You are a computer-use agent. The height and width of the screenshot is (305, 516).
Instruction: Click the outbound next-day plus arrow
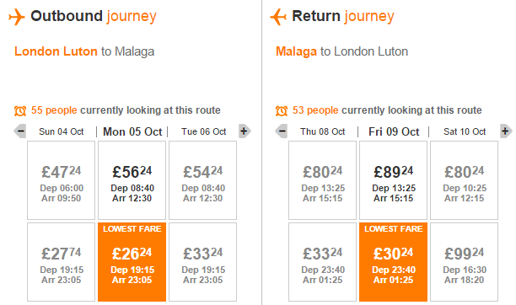245,131
